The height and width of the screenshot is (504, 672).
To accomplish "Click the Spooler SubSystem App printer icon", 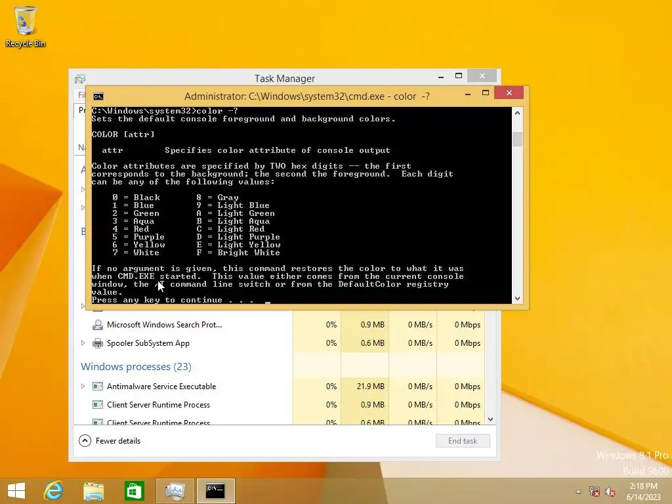I will click(98, 343).
